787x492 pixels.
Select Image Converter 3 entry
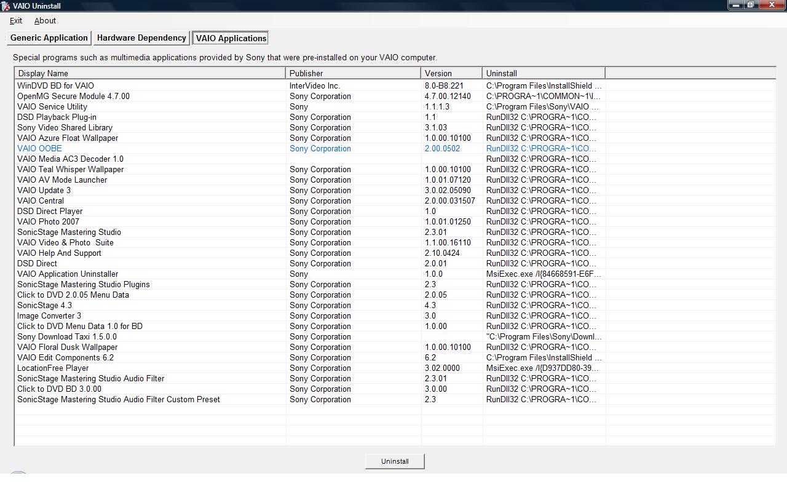49,315
